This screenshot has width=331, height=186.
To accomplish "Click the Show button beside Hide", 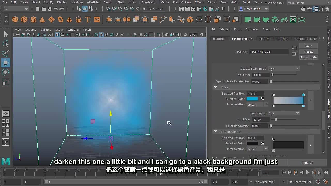I will coord(304,57).
